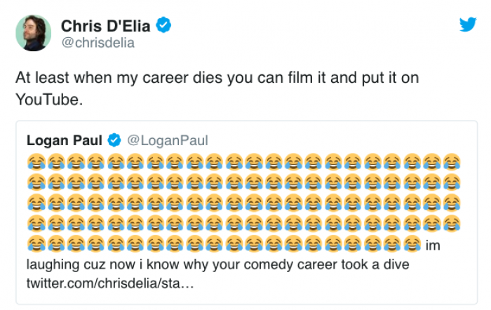Click the @chrisdelia handle
This screenshot has width=491, height=310.
(x=97, y=43)
